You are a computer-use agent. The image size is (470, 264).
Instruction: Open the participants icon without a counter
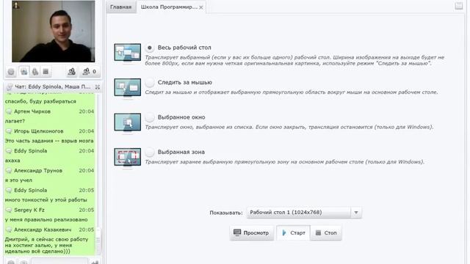(72, 72)
